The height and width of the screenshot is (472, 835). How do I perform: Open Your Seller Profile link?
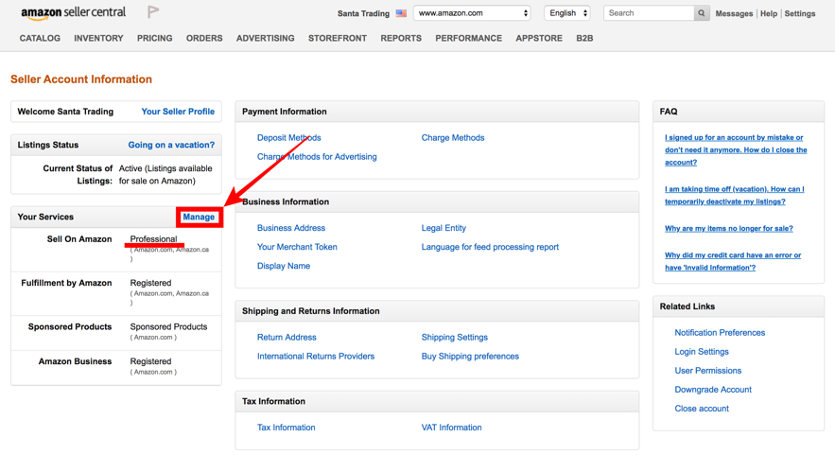point(178,112)
